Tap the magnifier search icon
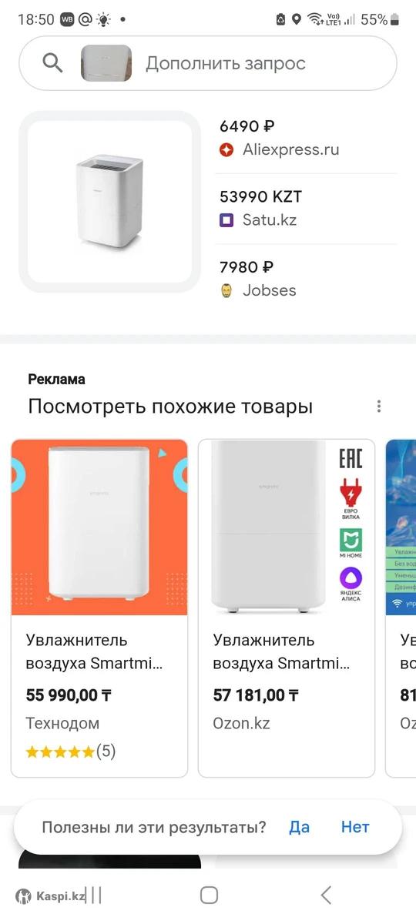The image size is (416, 924). pos(52,63)
